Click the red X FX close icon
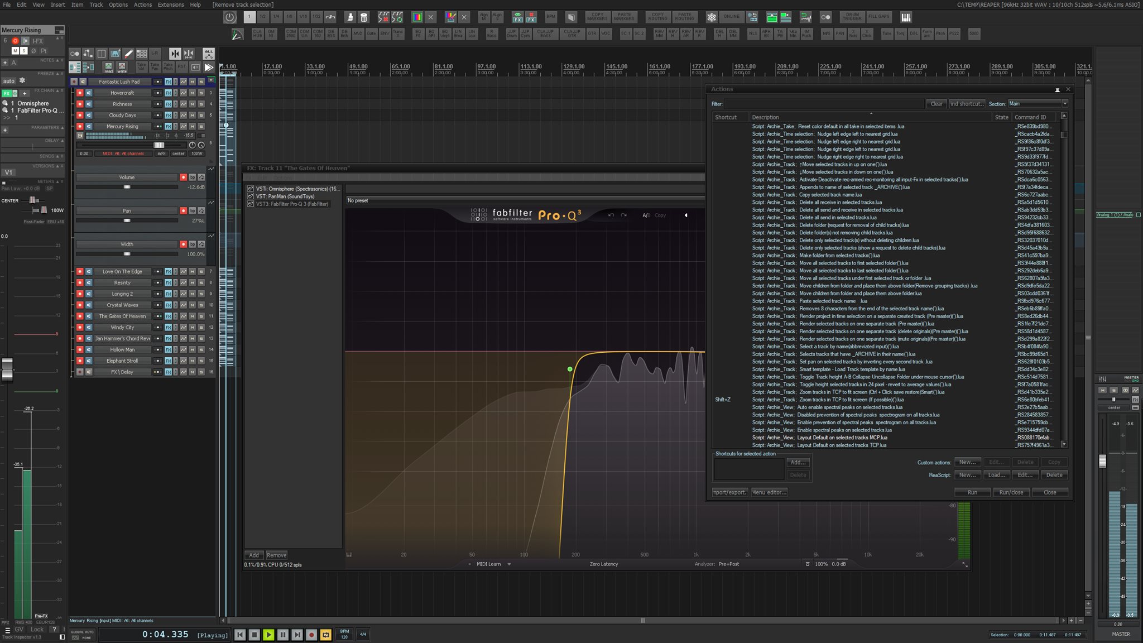 tap(531, 17)
